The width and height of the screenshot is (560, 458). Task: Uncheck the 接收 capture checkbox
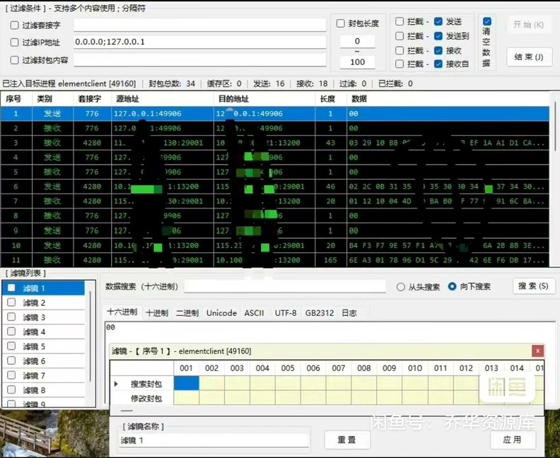[438, 50]
